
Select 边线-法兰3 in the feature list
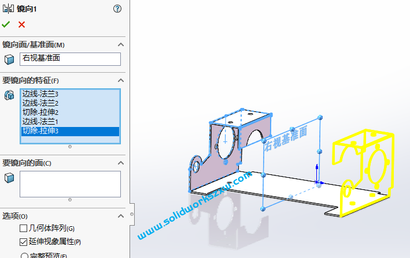[x=70, y=94]
